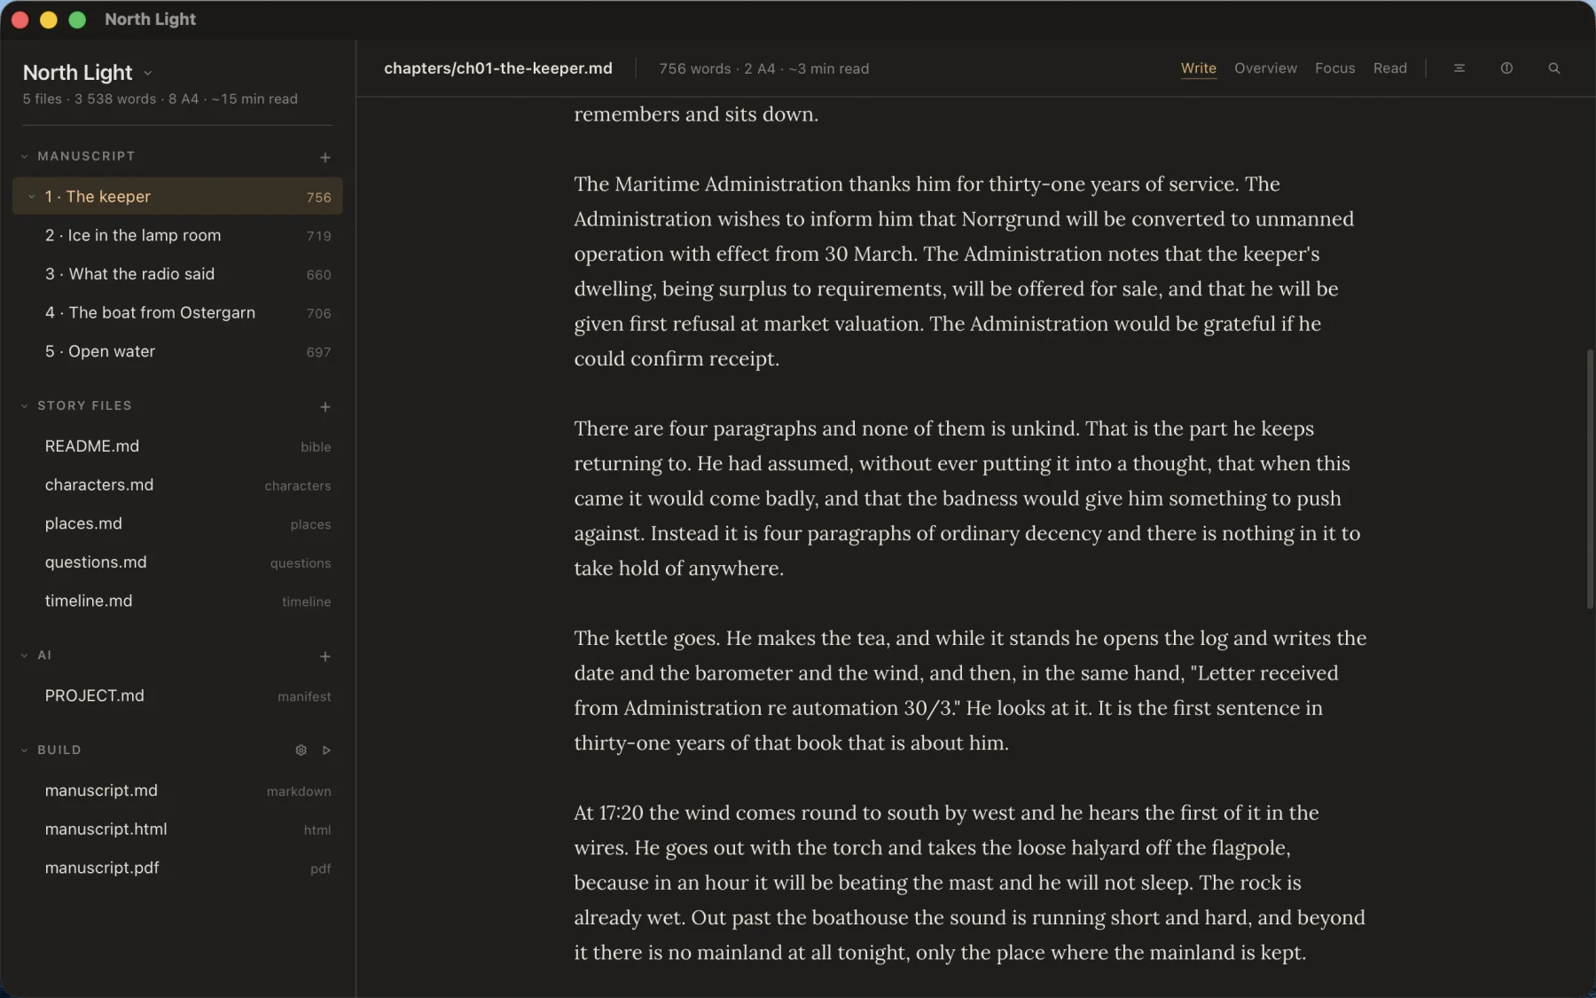Select chapter 1 The keeper row
The height and width of the screenshot is (998, 1596).
coord(177,196)
